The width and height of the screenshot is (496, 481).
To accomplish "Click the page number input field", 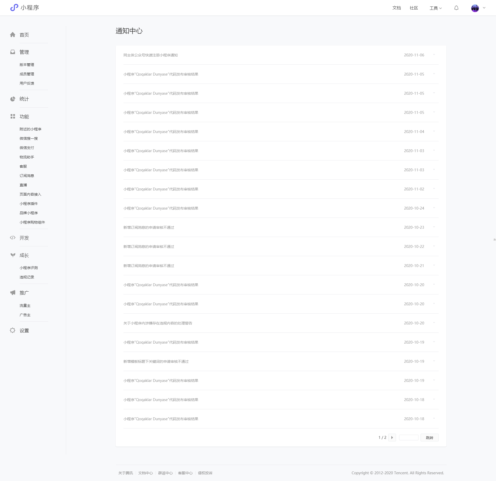I will (408, 438).
